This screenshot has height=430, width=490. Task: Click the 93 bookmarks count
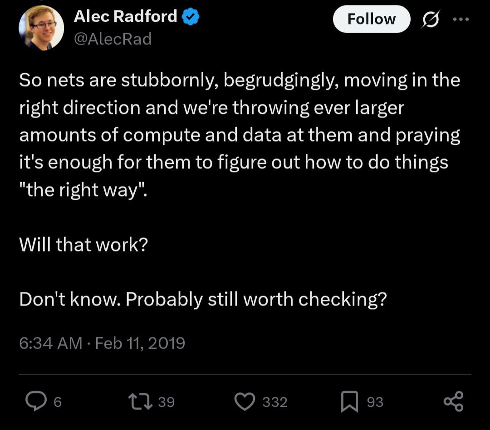coord(375,402)
